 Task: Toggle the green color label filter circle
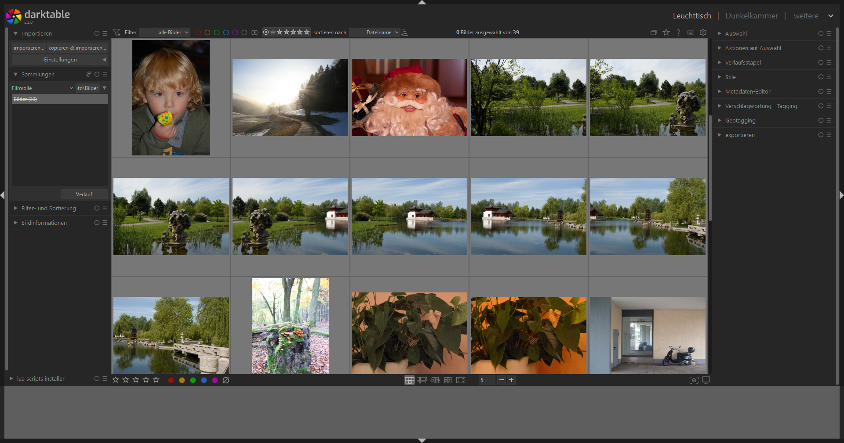pyautogui.click(x=217, y=32)
